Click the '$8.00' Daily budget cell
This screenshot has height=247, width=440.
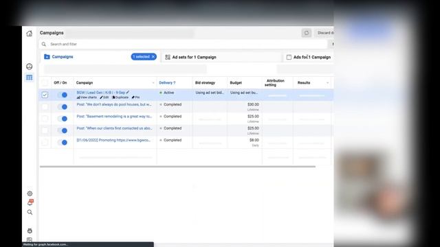pos(254,140)
